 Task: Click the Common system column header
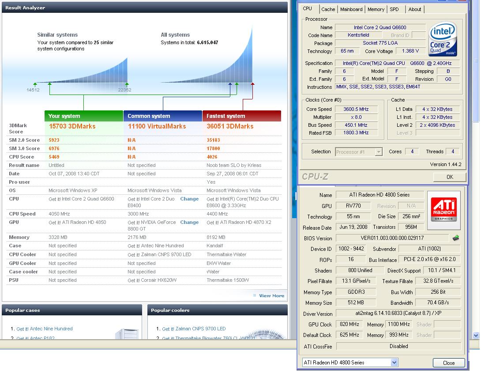pos(163,116)
